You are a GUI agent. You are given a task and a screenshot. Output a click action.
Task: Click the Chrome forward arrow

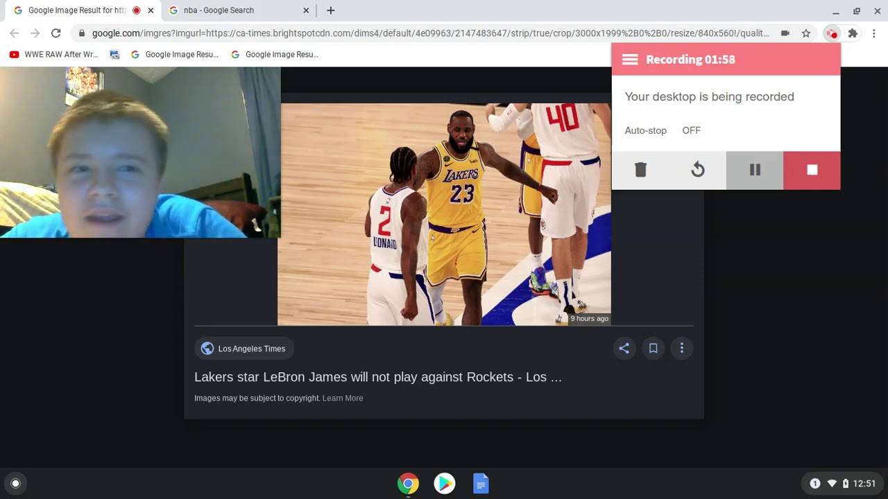click(x=35, y=33)
